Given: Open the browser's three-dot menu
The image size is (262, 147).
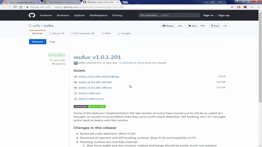Looking at the screenshot, I should point(258,7).
